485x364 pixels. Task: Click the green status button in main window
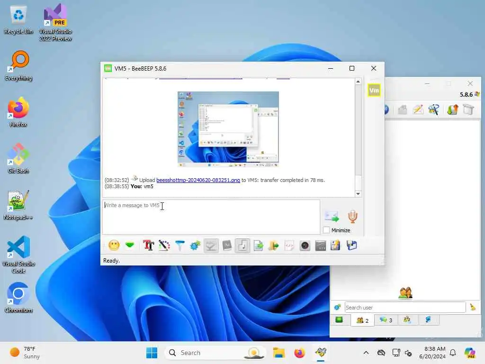pyautogui.click(x=339, y=319)
